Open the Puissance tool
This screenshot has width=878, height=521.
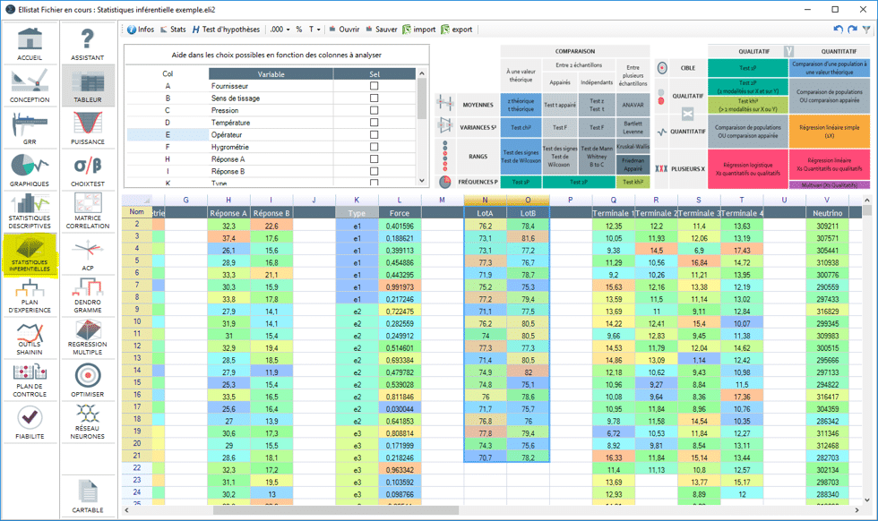pos(88,128)
